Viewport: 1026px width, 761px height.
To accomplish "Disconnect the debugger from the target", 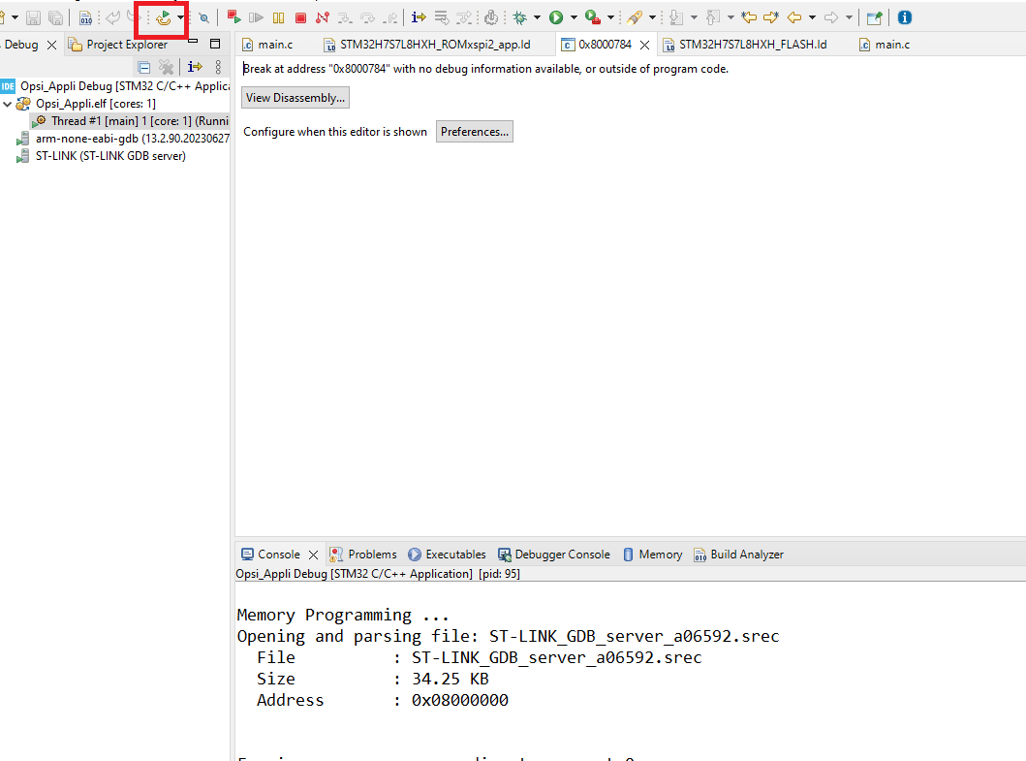I will tap(321, 16).
